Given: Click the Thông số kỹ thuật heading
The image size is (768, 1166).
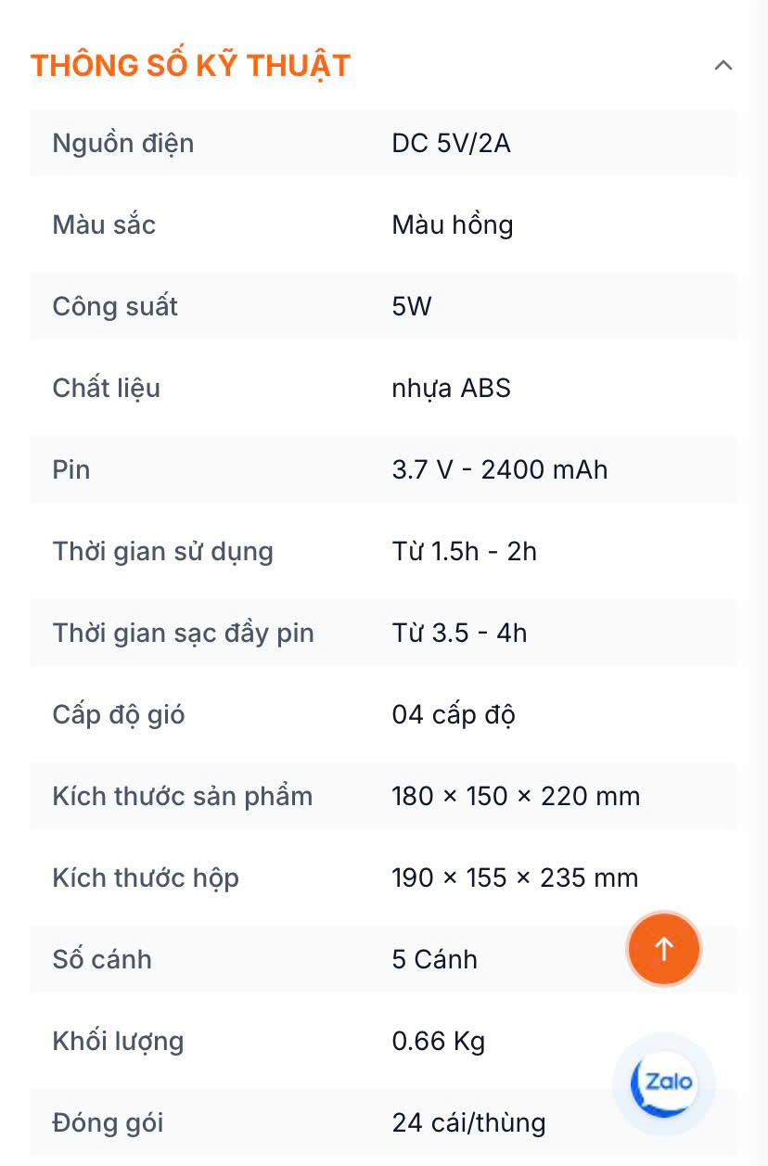Looking at the screenshot, I should pos(190,66).
